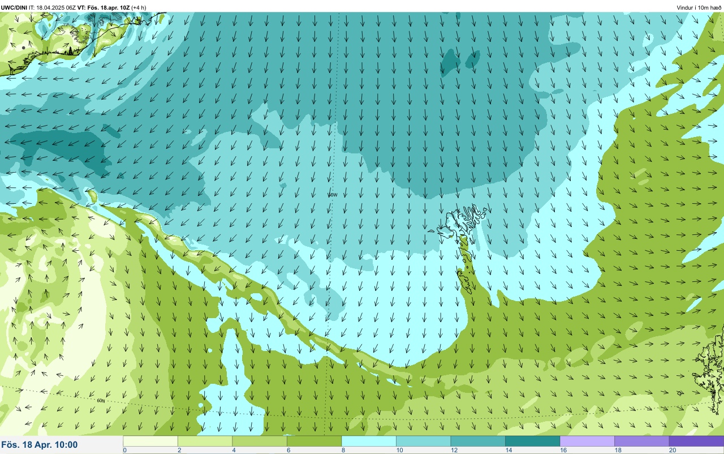The width and height of the screenshot is (724, 454).
Task: Click the pale cyan 8–10 legend swatch
Action: coord(369,441)
